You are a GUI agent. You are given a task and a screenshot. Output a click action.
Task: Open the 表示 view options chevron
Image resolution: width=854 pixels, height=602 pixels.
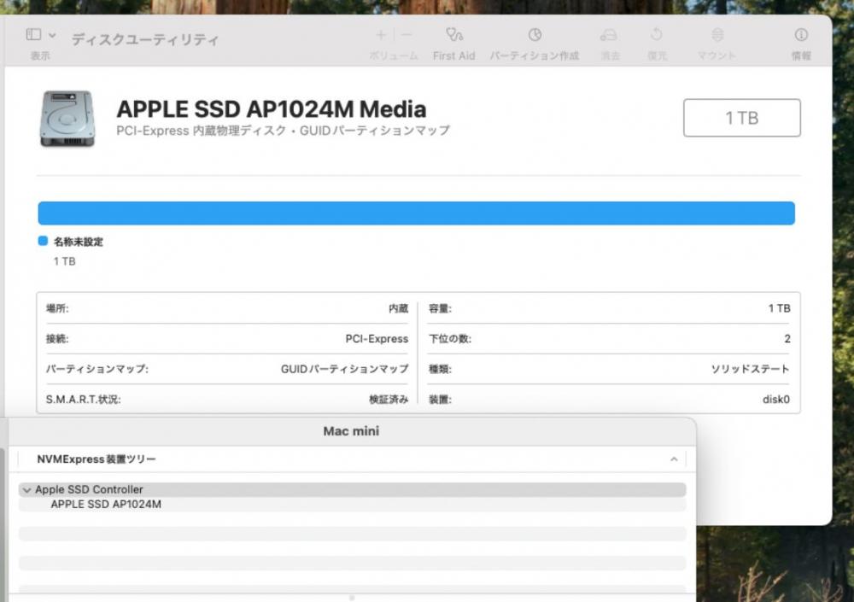click(x=52, y=35)
